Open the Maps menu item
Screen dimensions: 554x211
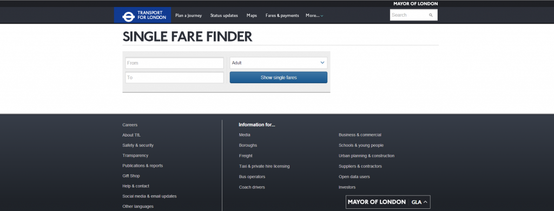(252, 16)
